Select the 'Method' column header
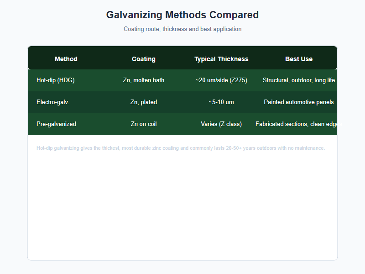Screen dimensions: 365x274 [x=66, y=59]
